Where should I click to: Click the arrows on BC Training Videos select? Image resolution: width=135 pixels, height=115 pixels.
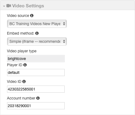click(x=64, y=24)
